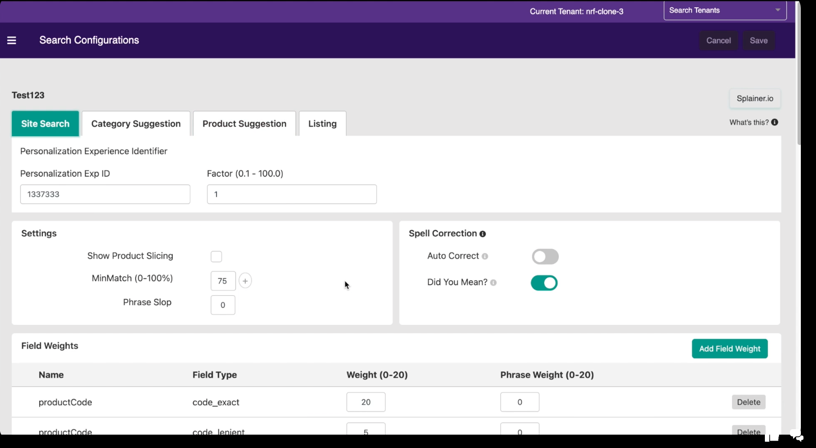Enable the Show Product Slicing checkbox

click(x=216, y=256)
